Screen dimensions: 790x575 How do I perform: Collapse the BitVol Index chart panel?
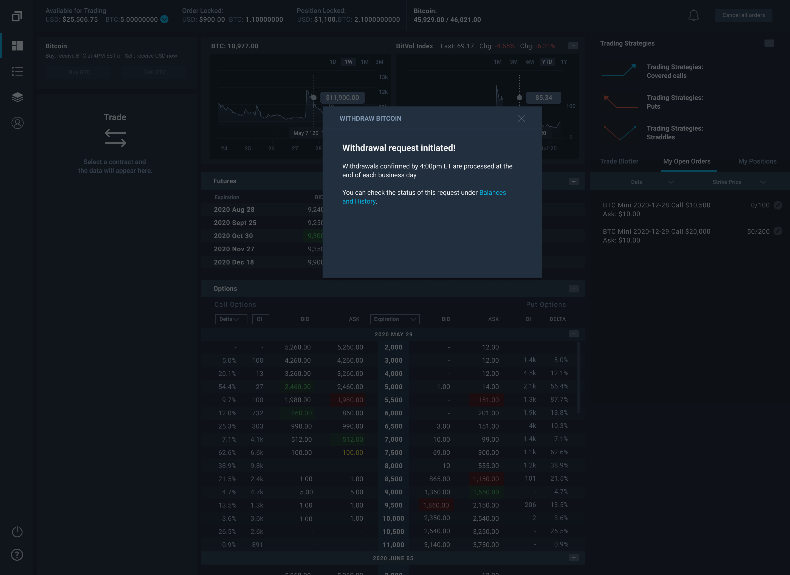(x=573, y=46)
